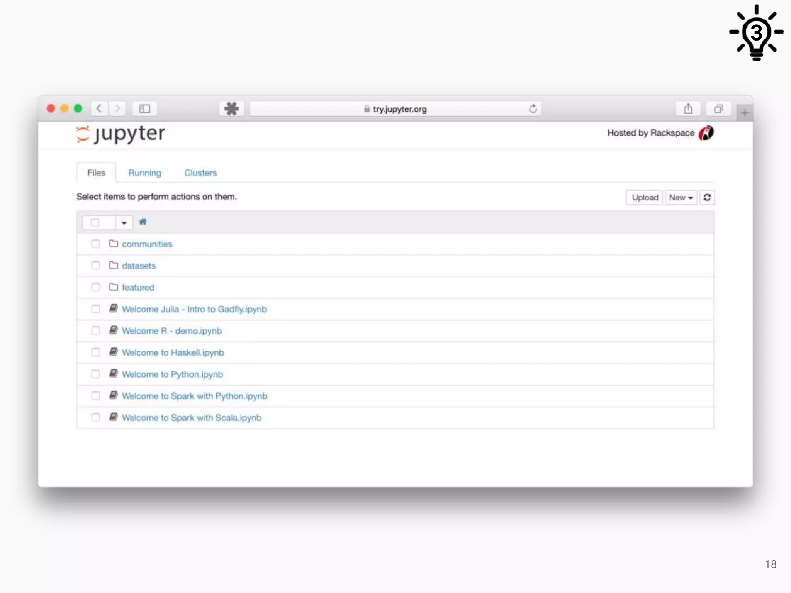Click the home directory breadcrumb icon

click(x=143, y=222)
